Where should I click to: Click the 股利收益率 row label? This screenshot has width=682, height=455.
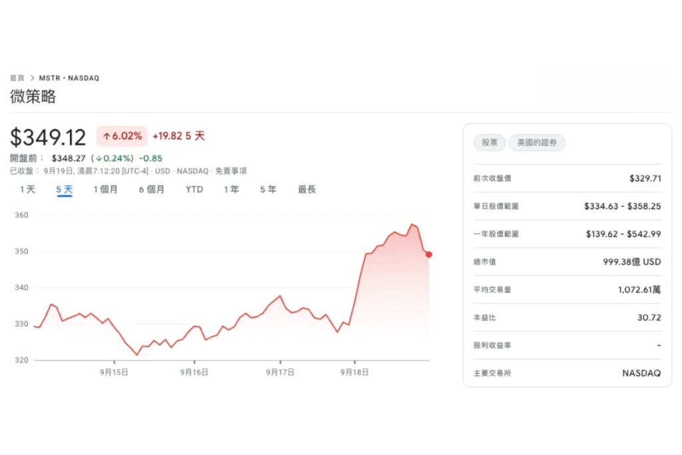[x=492, y=345]
